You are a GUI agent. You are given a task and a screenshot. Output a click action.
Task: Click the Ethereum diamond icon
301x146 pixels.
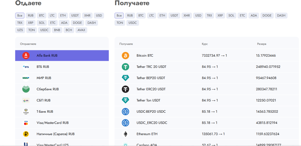pos(125,134)
